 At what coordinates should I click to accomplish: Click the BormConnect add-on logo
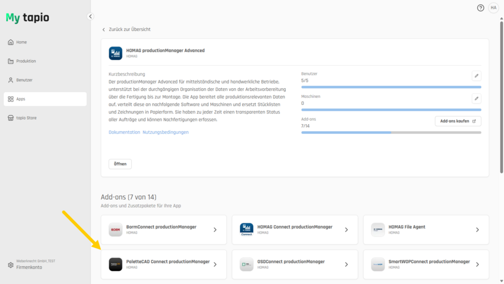115,230
